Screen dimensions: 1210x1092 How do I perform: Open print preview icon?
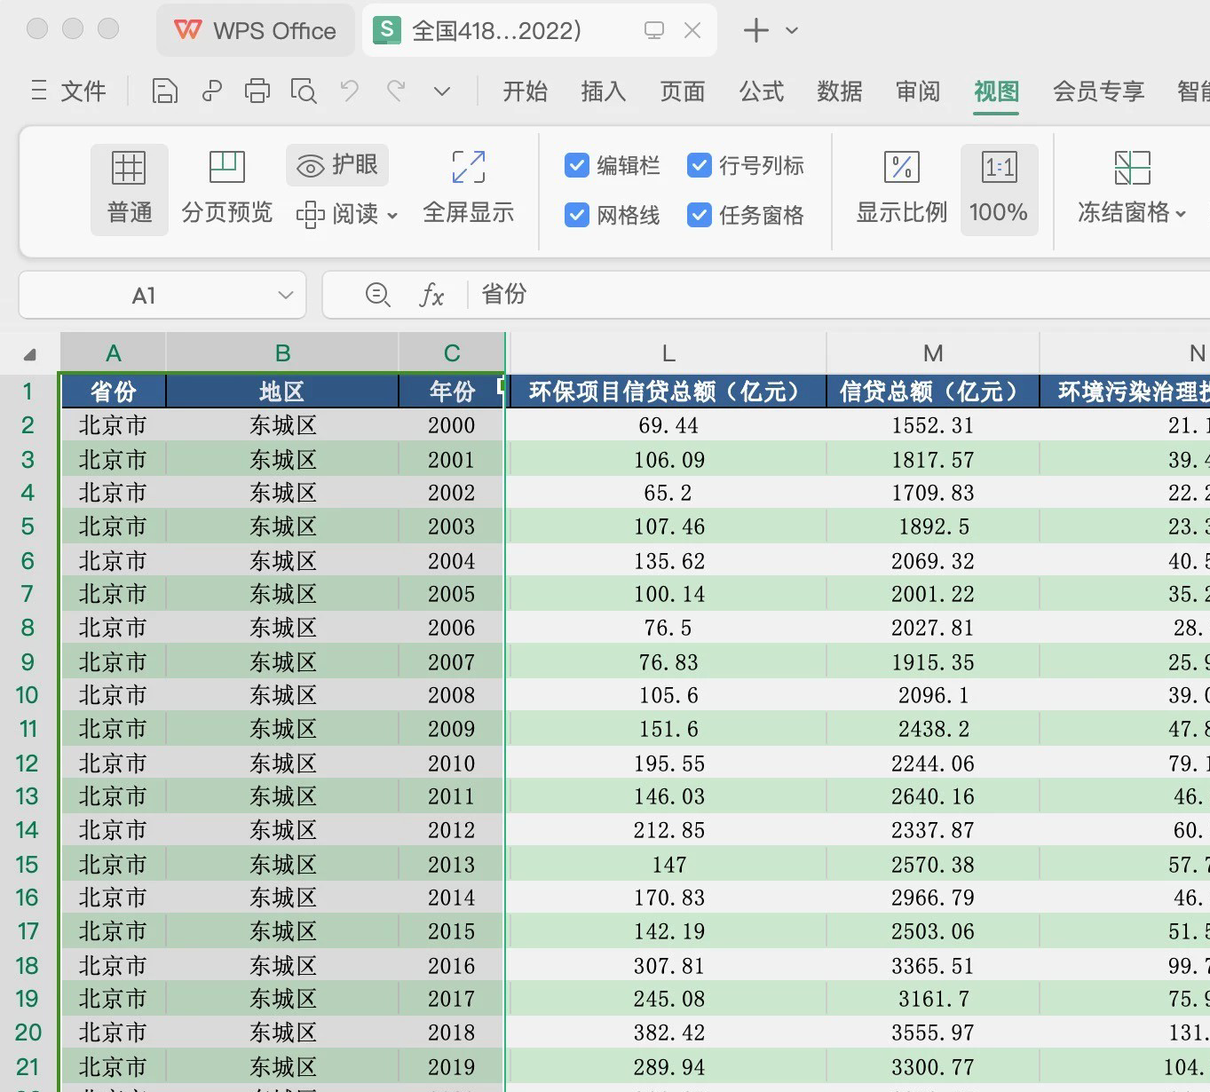[x=304, y=91]
